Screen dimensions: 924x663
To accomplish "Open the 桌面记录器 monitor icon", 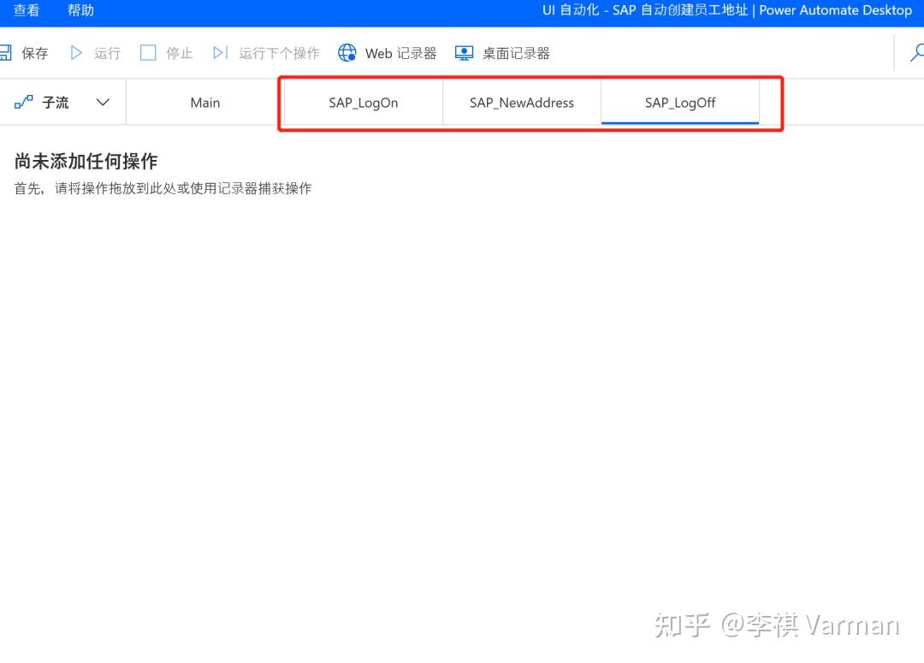I will coord(464,52).
